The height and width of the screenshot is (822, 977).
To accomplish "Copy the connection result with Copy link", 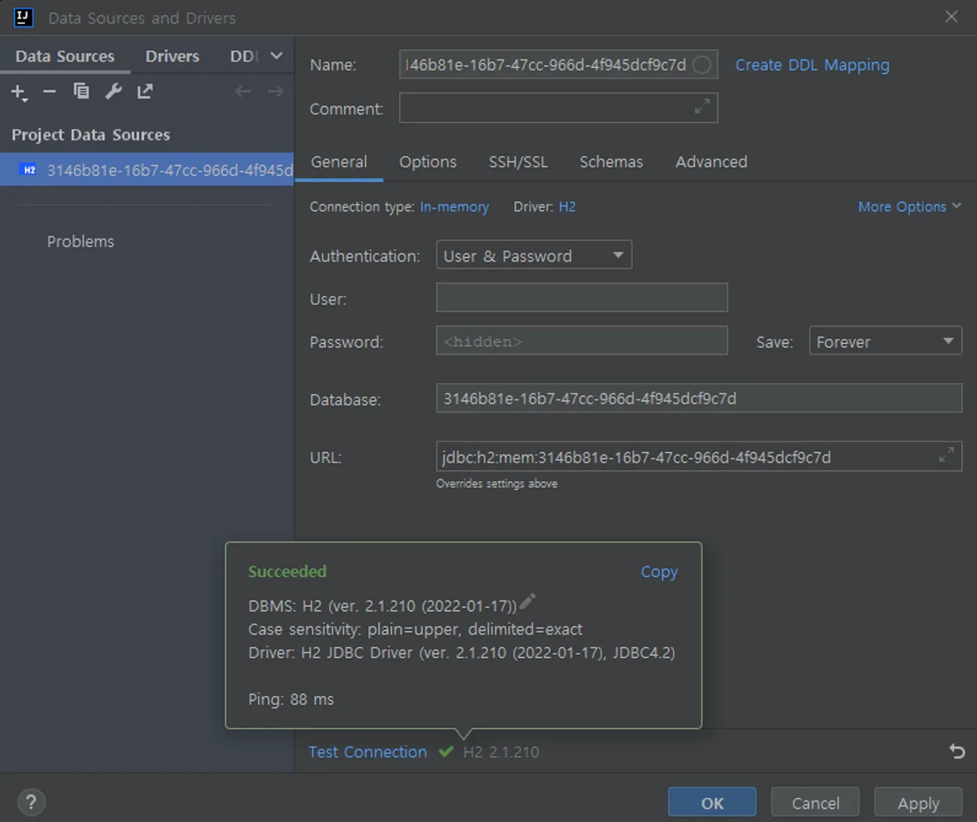I will [659, 572].
